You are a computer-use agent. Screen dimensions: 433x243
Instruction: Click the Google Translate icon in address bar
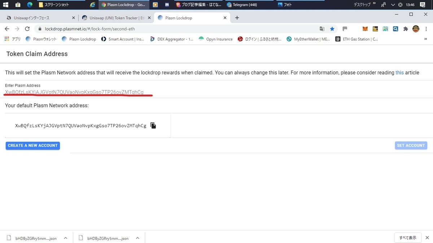322,29
